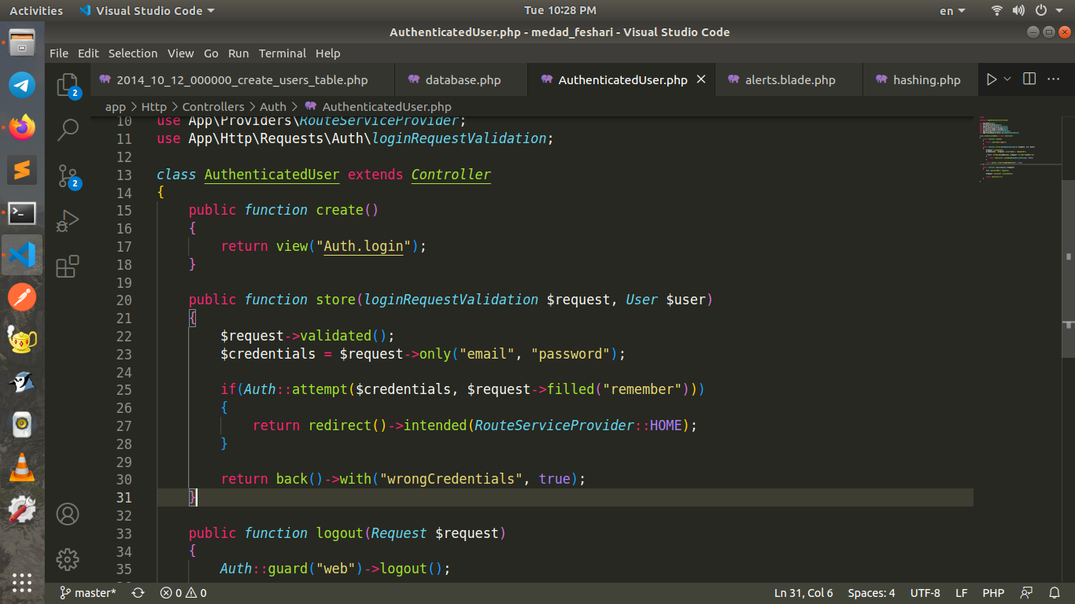
Task: Open the editor More Actions ellipsis
Action: pos(1055,79)
